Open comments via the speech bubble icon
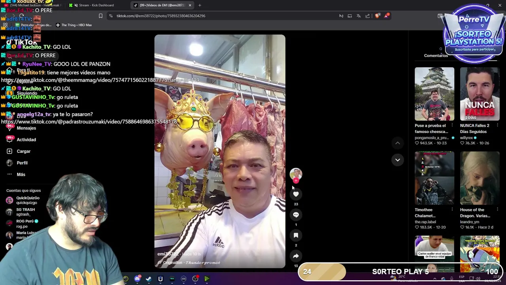This screenshot has width=506, height=285. pyautogui.click(x=296, y=215)
